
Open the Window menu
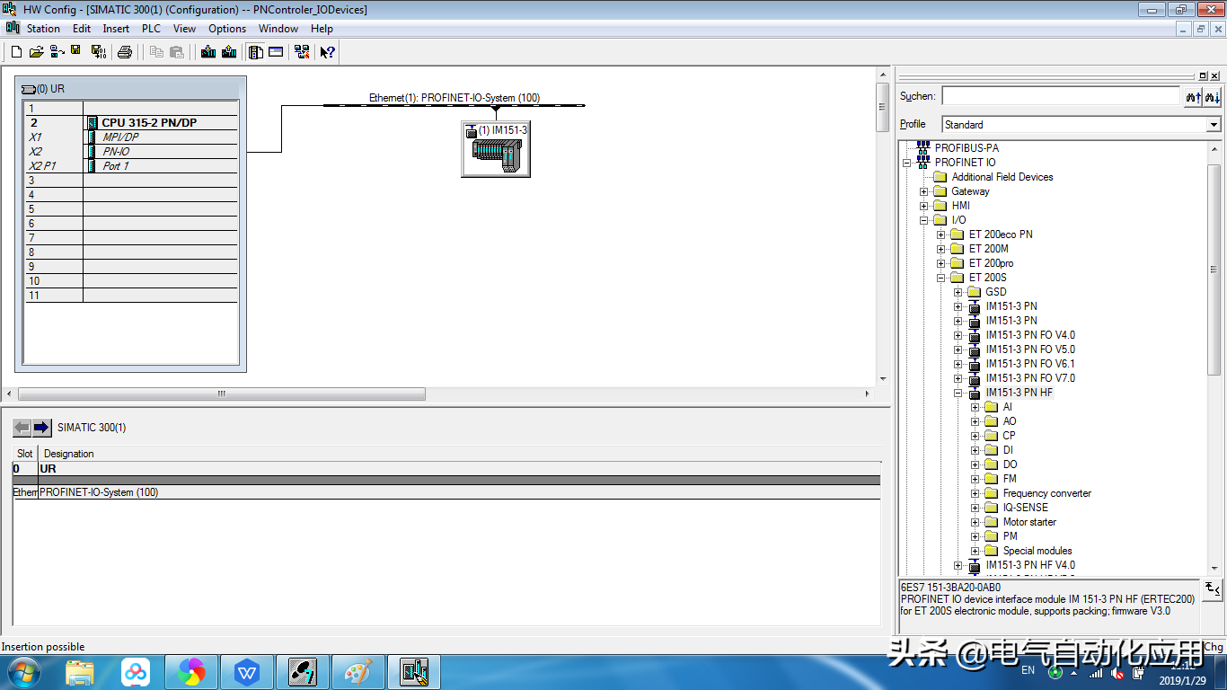(278, 29)
